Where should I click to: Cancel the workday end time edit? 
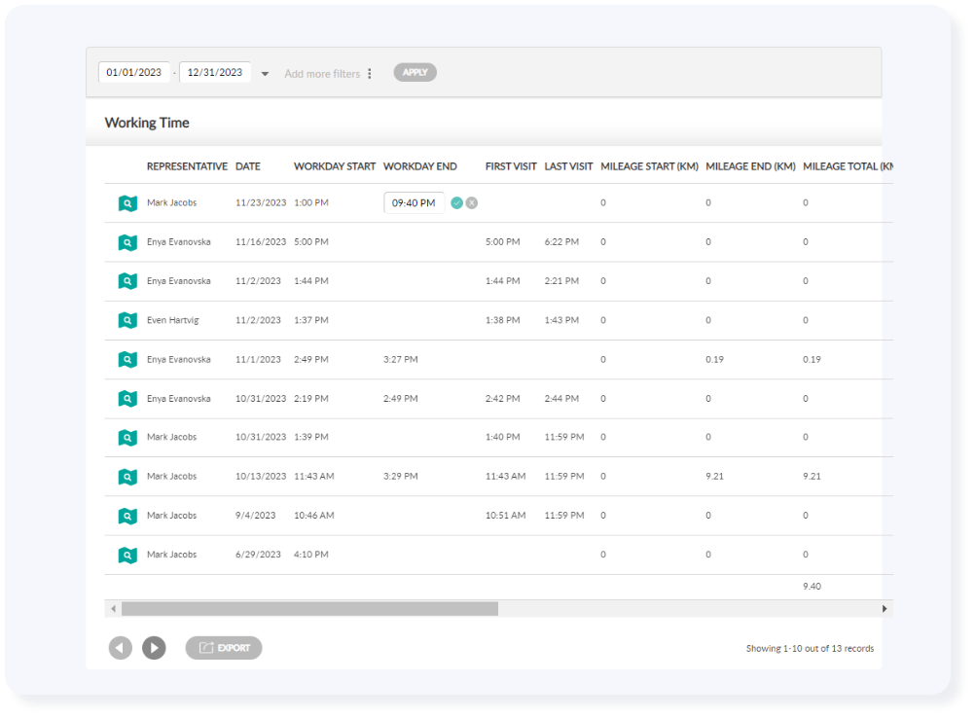(x=472, y=202)
